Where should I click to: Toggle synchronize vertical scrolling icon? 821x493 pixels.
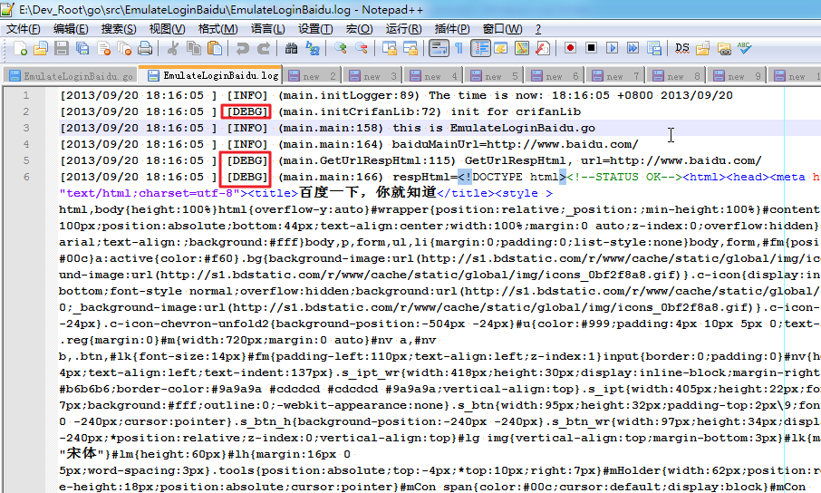(x=389, y=49)
